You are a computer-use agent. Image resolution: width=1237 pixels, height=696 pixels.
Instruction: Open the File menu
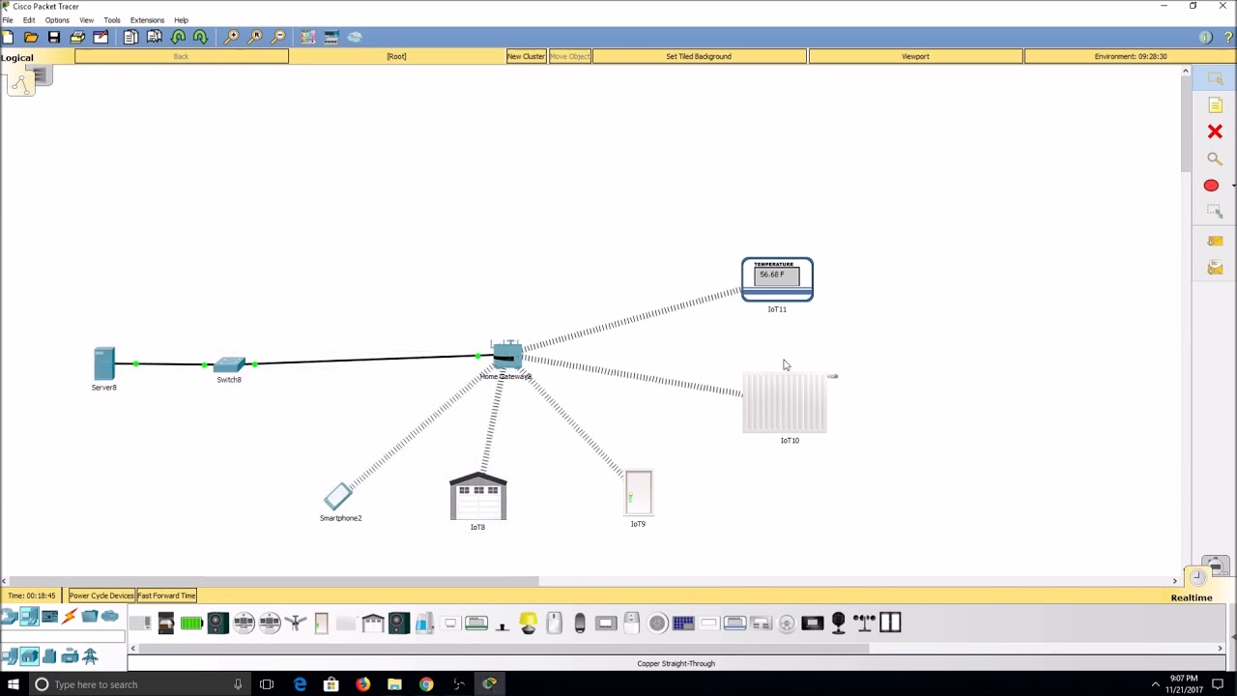point(8,20)
